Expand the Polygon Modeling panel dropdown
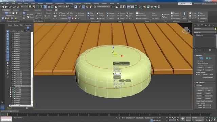This screenshot has width=217, height=122. (14, 21)
